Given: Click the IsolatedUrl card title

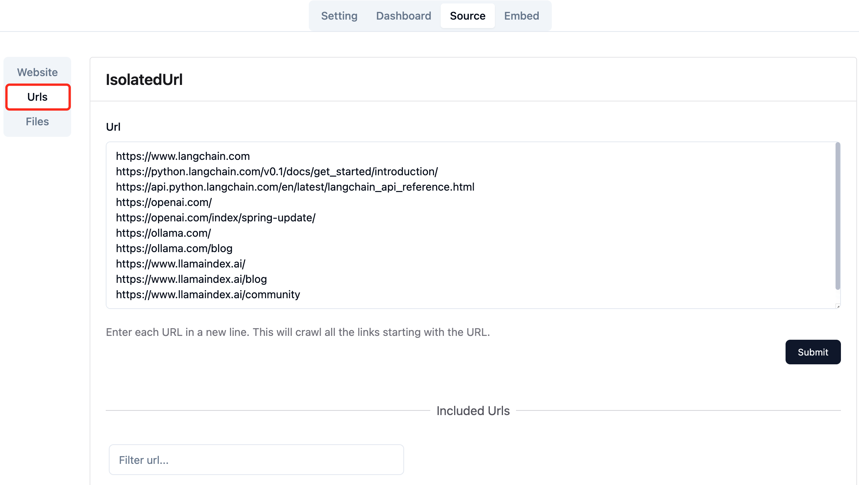Looking at the screenshot, I should [x=144, y=80].
